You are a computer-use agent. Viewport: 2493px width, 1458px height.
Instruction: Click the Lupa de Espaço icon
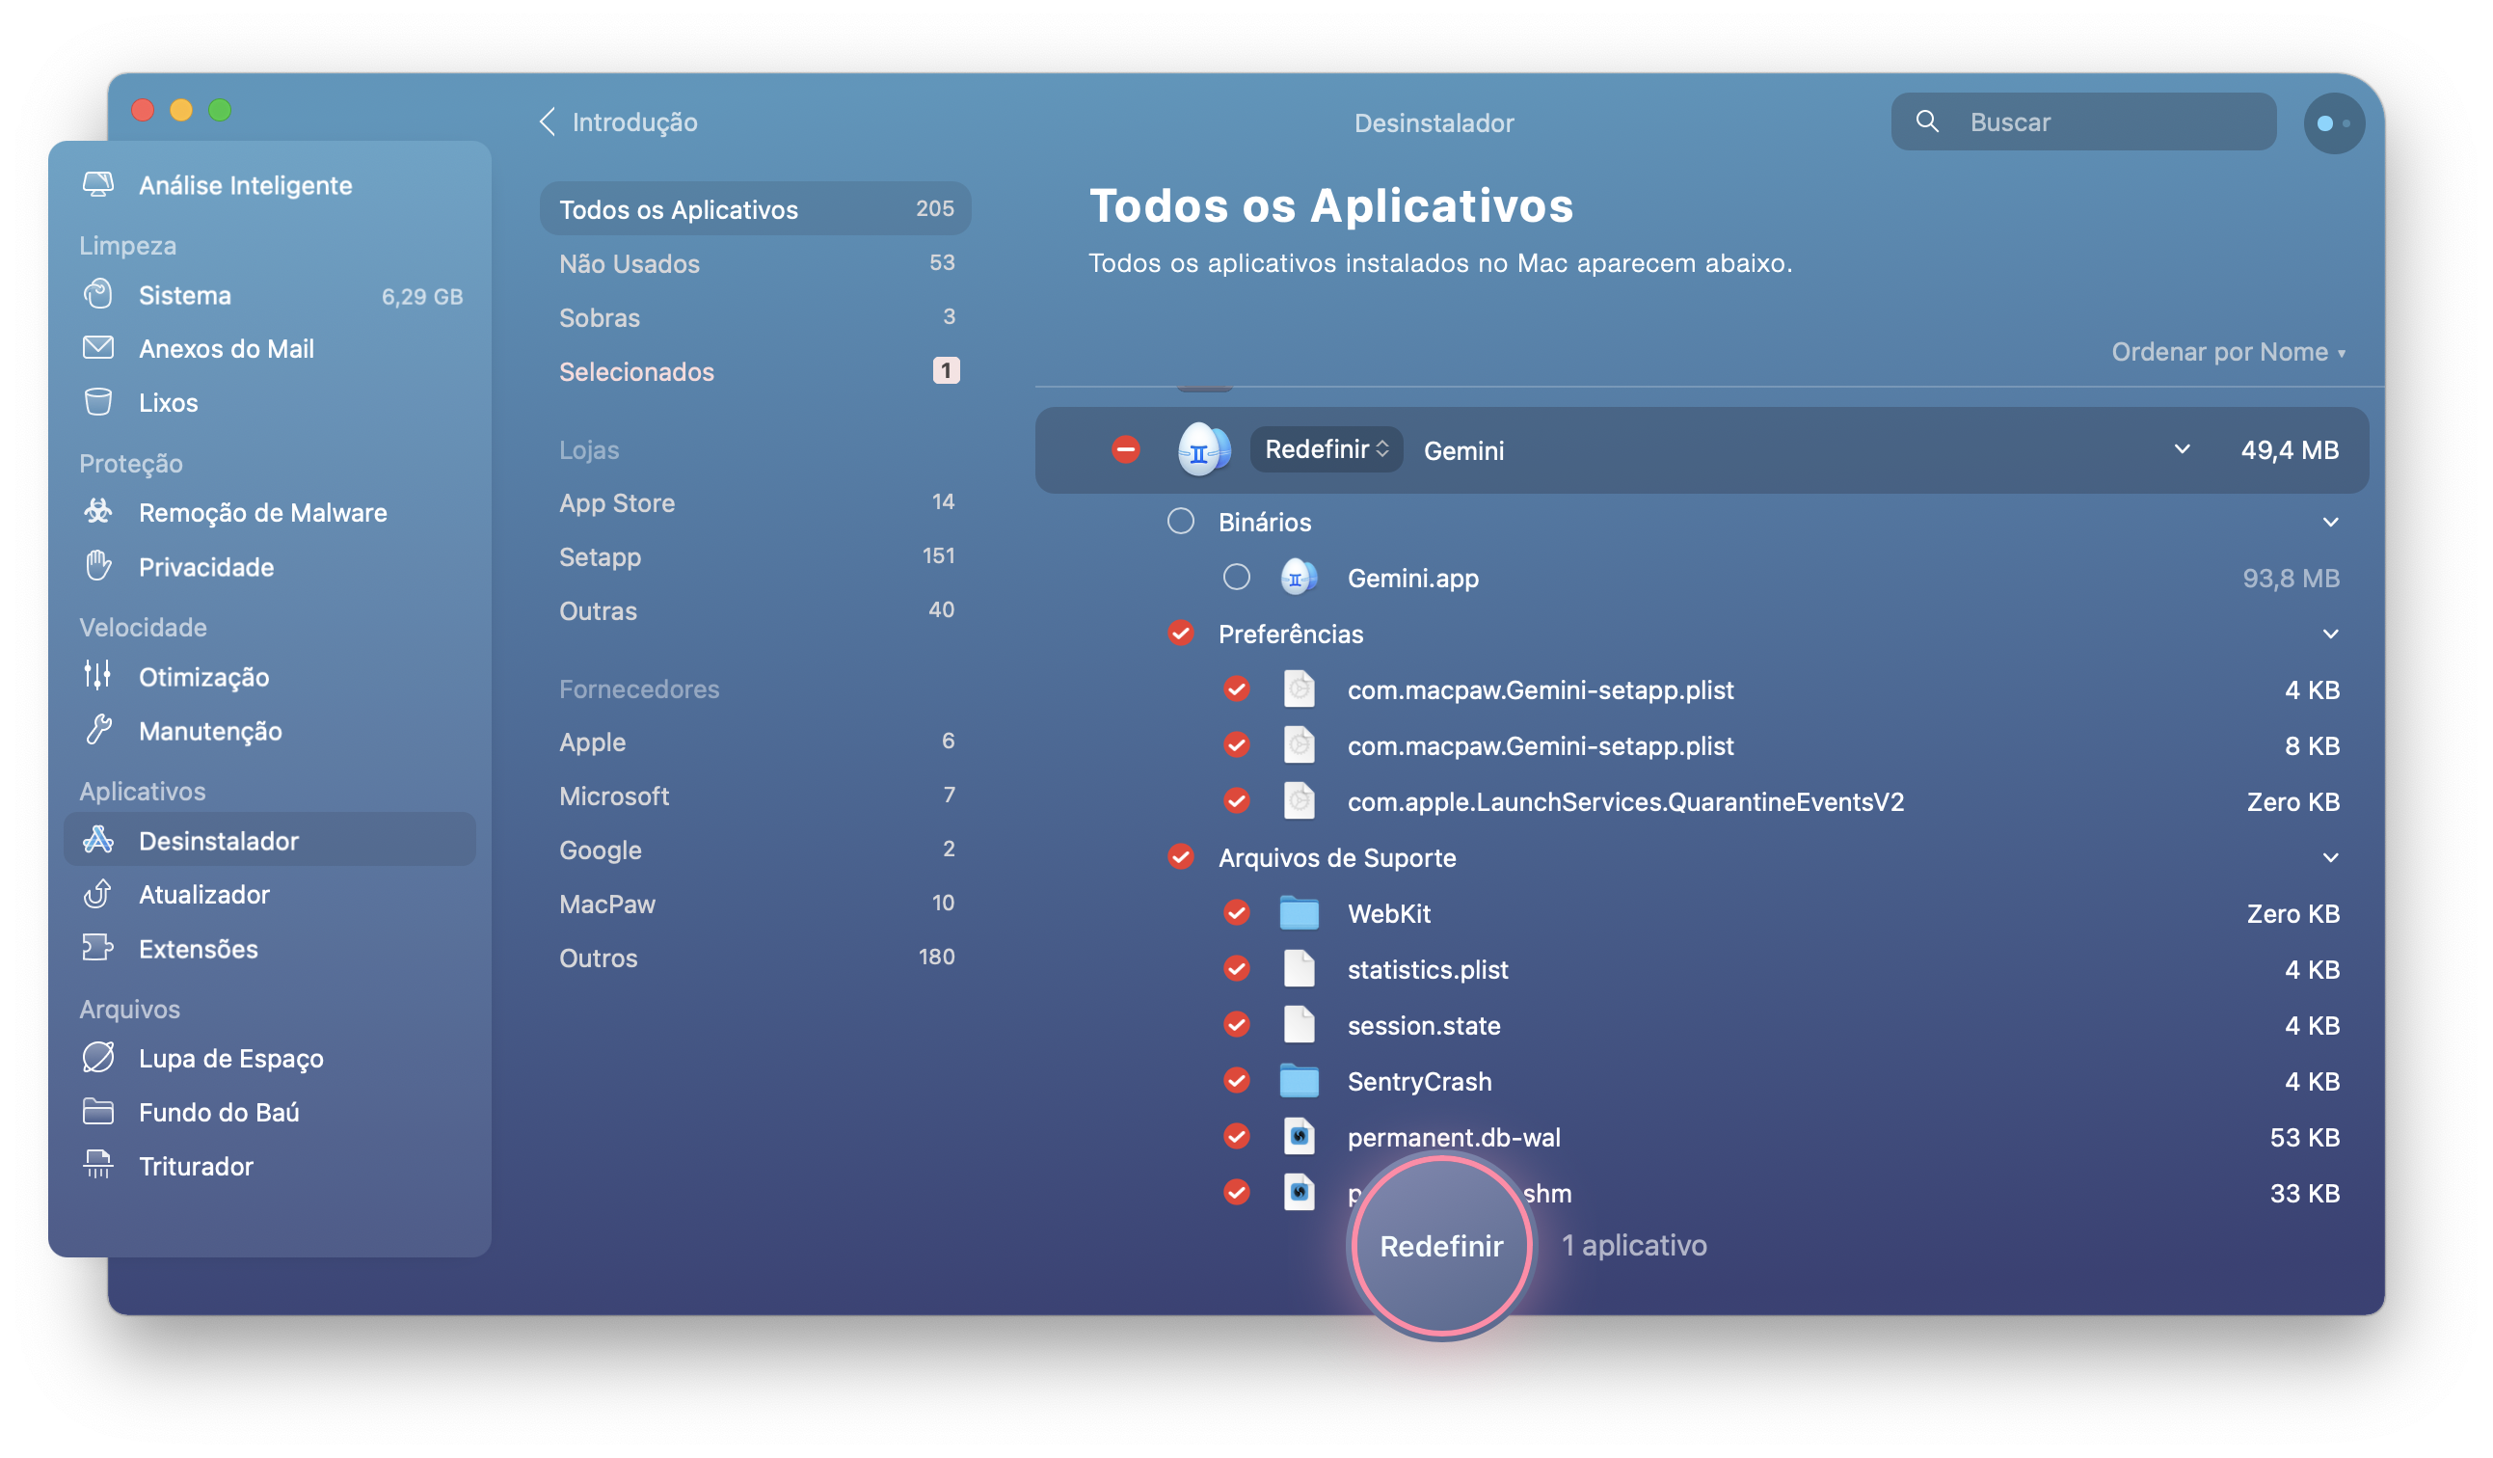(98, 1058)
